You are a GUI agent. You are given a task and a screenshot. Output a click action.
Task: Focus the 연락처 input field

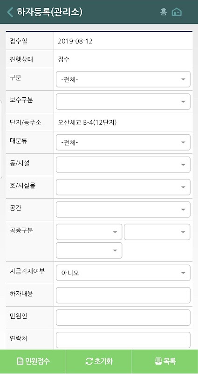pos(123,340)
